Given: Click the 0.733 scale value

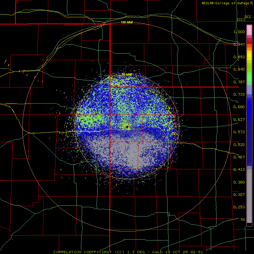Looking at the screenshot, I should 239,95.
